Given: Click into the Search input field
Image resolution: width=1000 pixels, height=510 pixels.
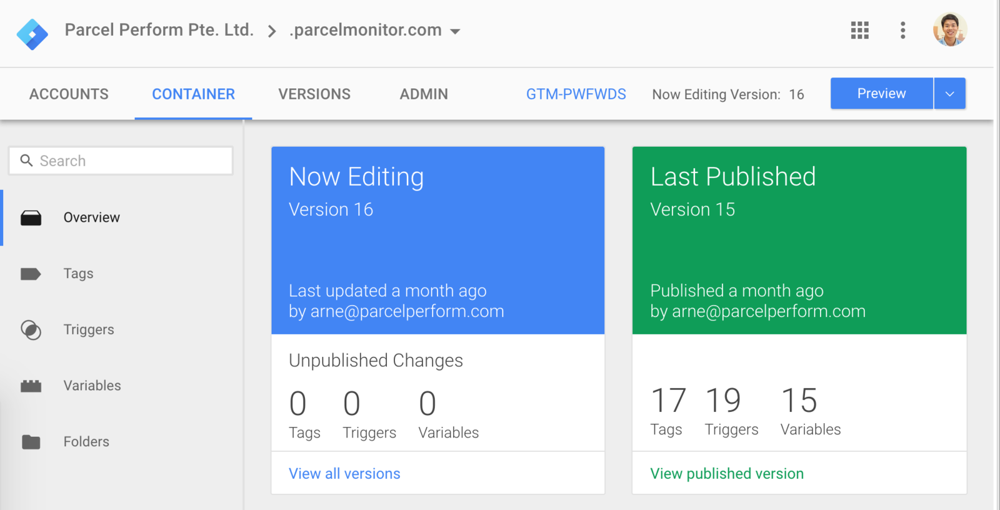Looking at the screenshot, I should (121, 161).
